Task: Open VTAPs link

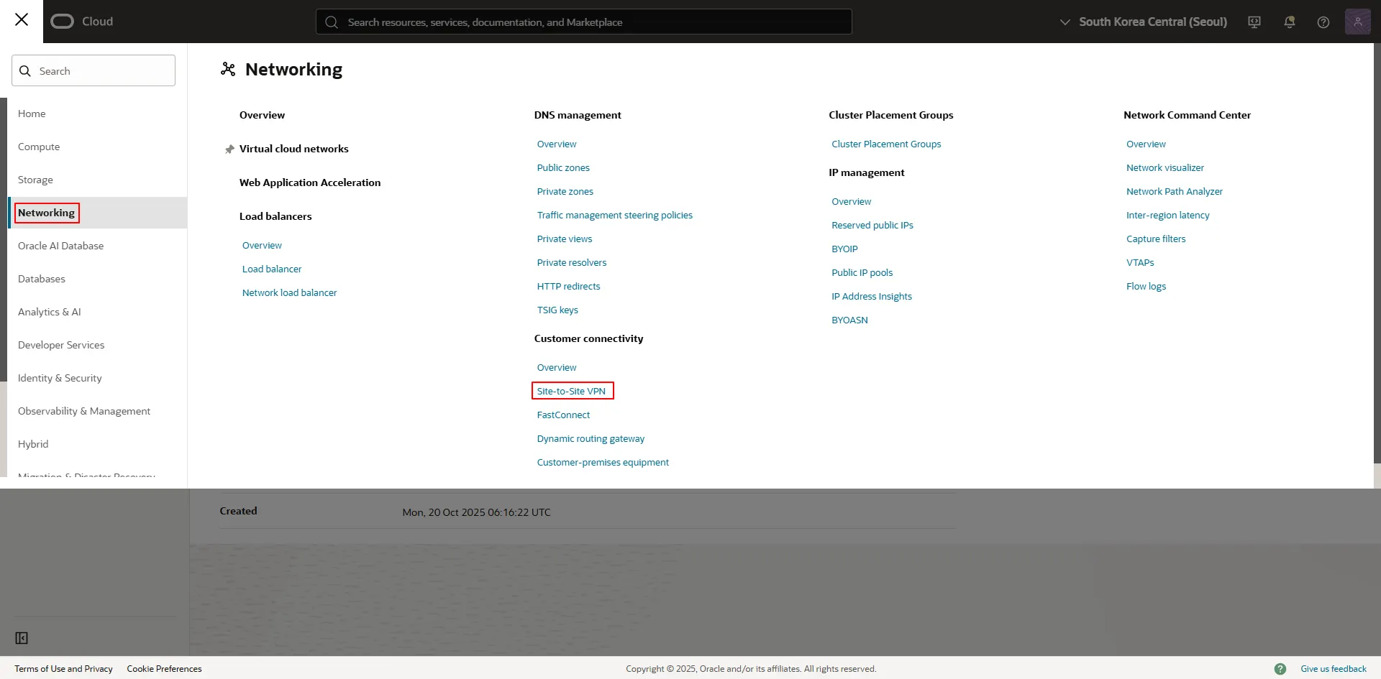Action: [1140, 262]
